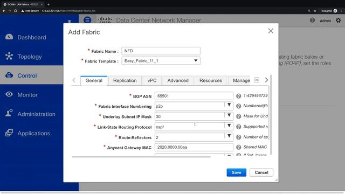345x194 pixels.
Task: Open the Monitor eye icon
Action: pyautogui.click(x=9, y=94)
